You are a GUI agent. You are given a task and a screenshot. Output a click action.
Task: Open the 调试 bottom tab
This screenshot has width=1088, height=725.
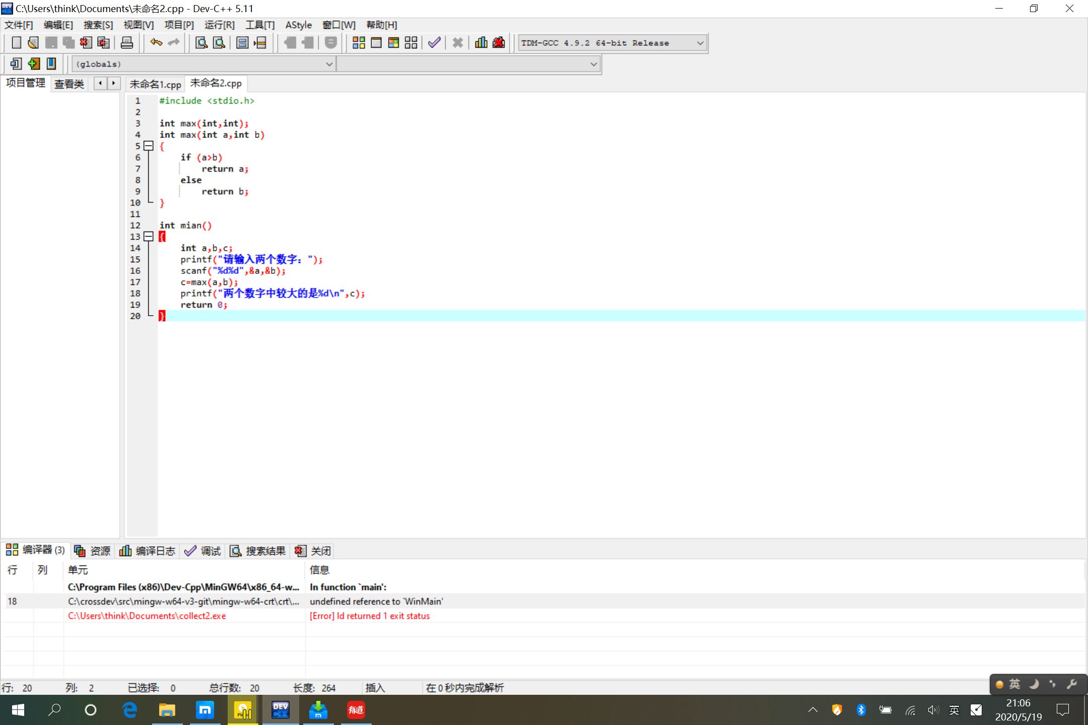point(202,551)
